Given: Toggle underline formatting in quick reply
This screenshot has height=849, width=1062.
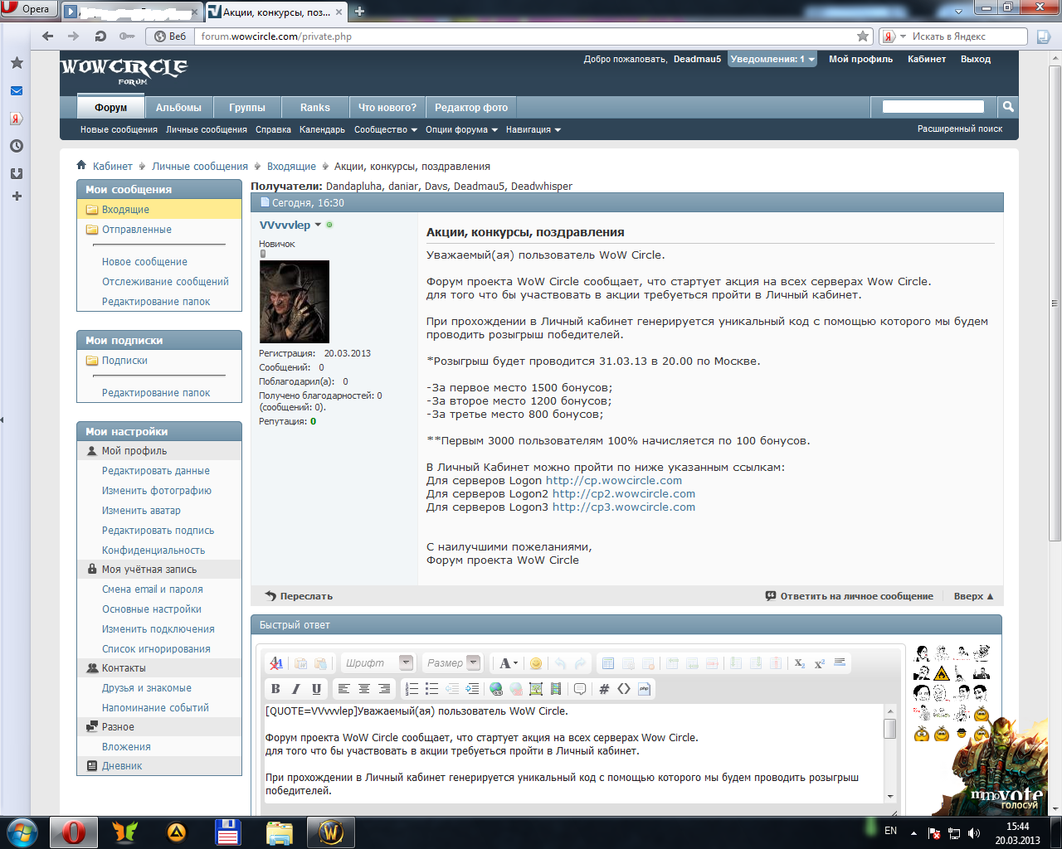Looking at the screenshot, I should [316, 689].
